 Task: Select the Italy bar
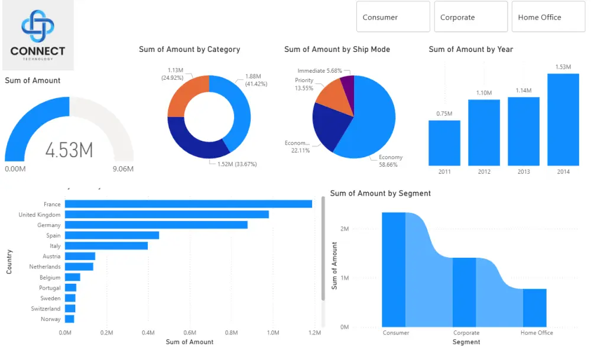tap(106, 245)
